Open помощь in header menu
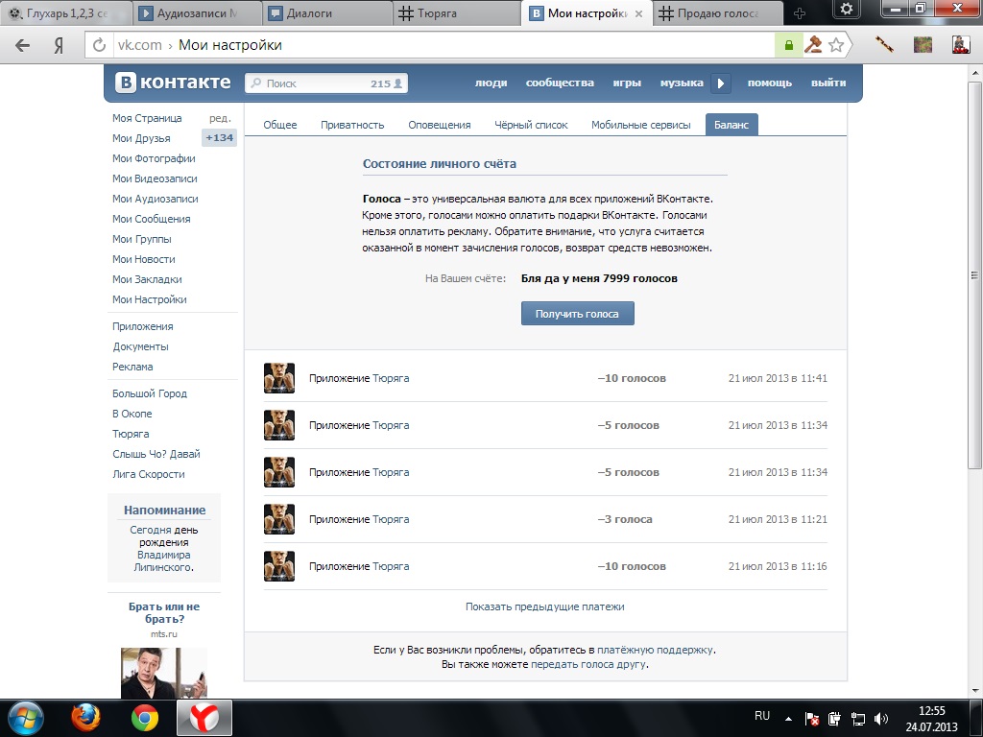 [x=770, y=83]
